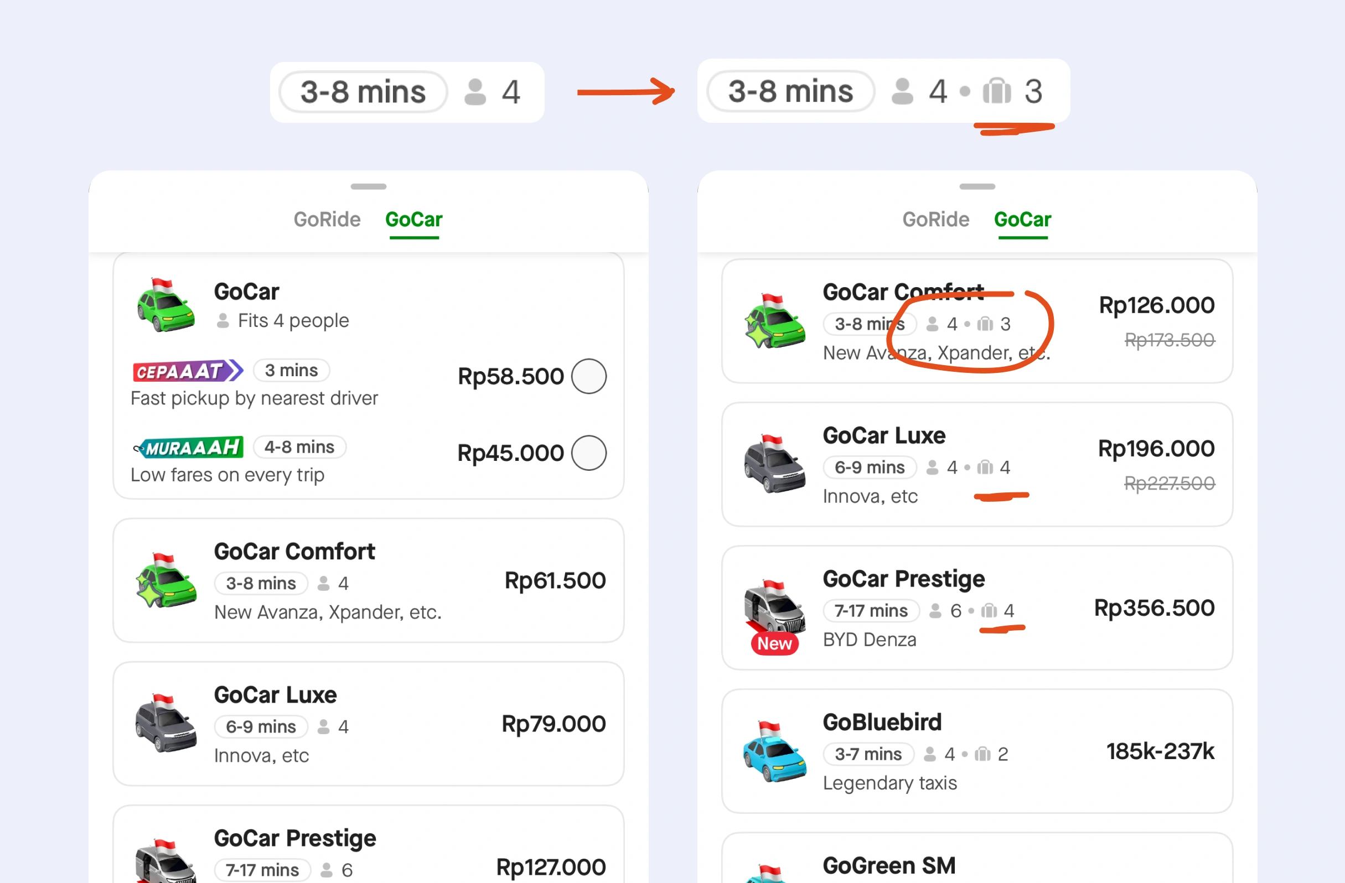Click the gray GoCar Luxe icon in right panel
The width and height of the screenshot is (1345, 883).
click(774, 464)
